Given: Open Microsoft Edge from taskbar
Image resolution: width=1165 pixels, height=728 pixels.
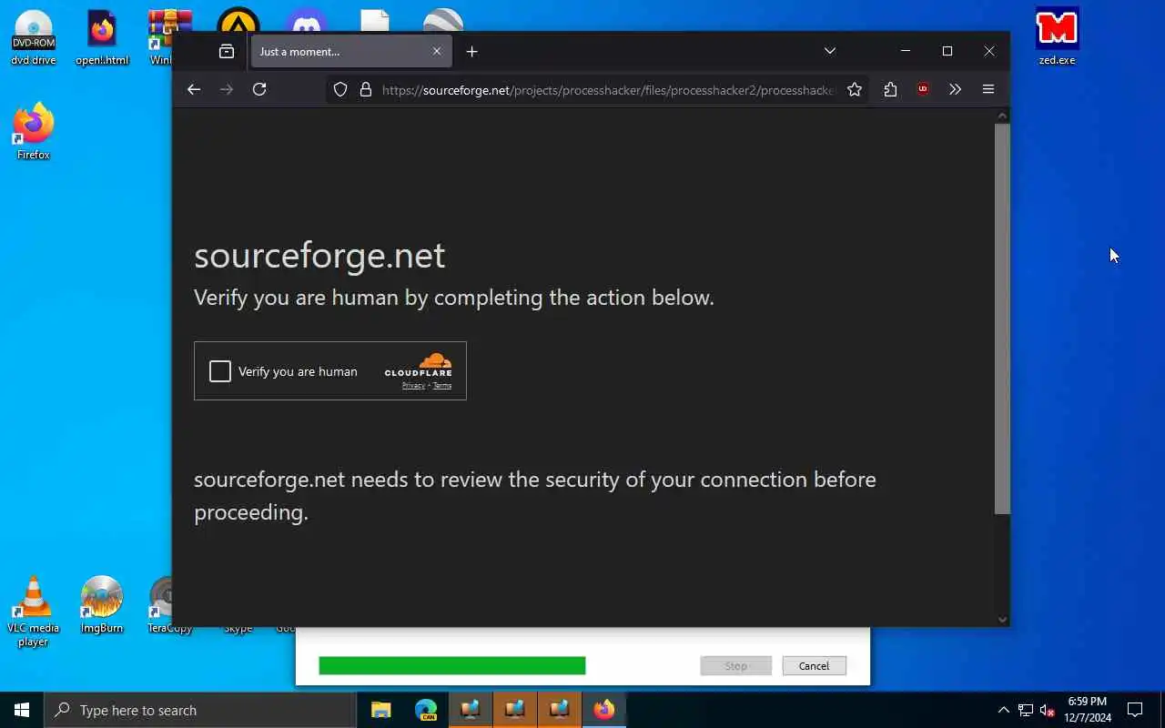Looking at the screenshot, I should tap(426, 710).
